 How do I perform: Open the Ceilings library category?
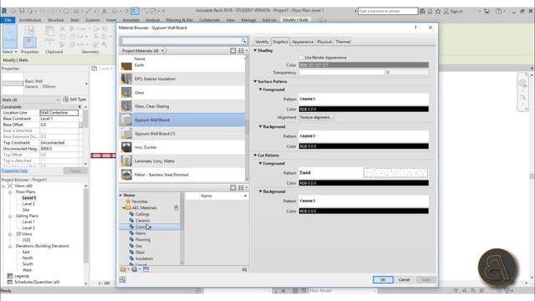142,214
